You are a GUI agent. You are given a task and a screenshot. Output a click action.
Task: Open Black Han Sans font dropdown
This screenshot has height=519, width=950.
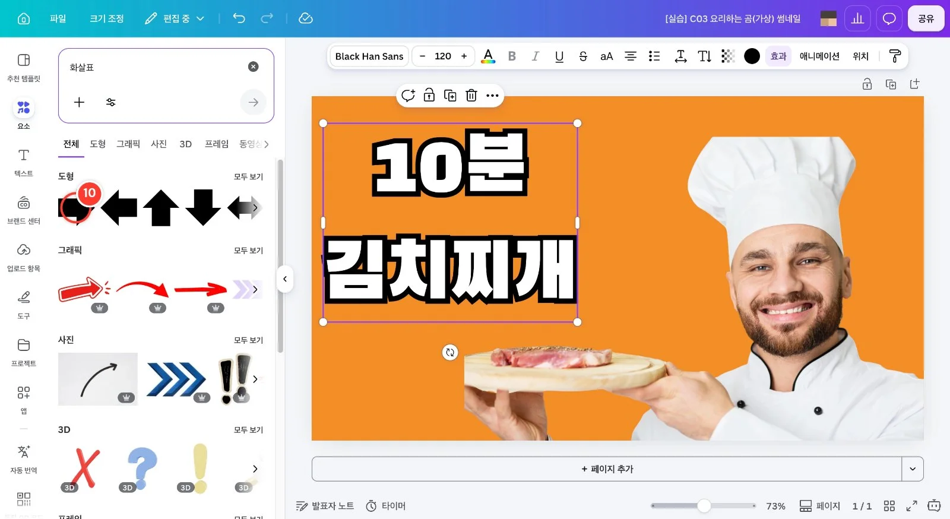click(x=369, y=56)
